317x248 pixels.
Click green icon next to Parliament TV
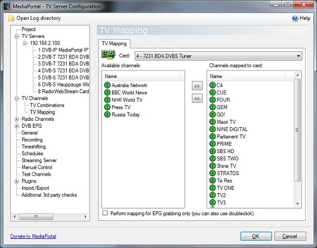click(x=212, y=136)
